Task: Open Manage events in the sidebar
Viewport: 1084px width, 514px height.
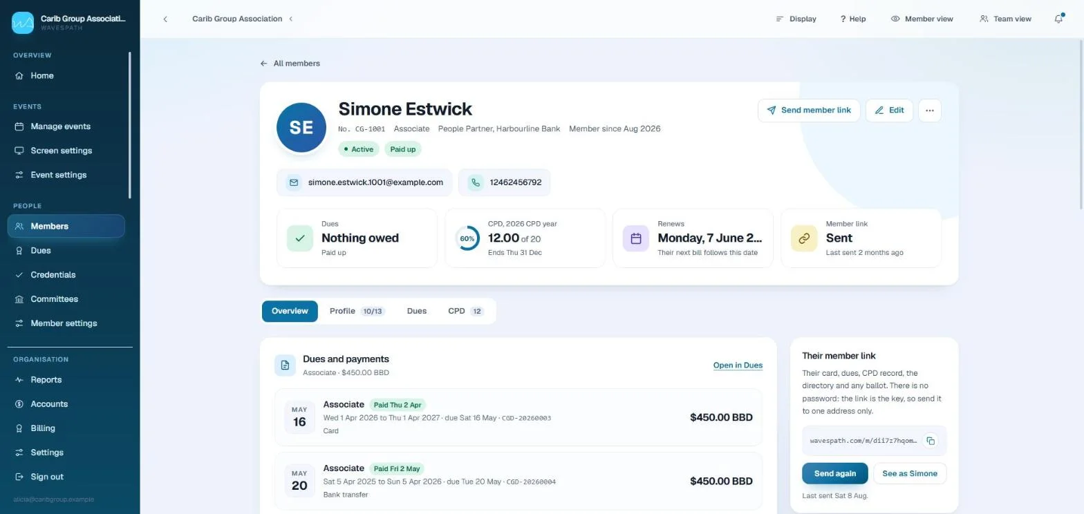Action: [x=66, y=126]
